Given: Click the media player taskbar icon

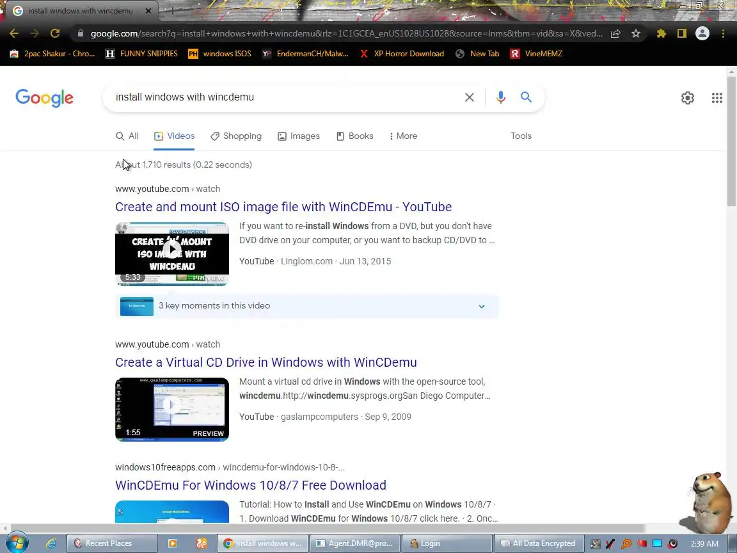Looking at the screenshot, I should (173, 543).
